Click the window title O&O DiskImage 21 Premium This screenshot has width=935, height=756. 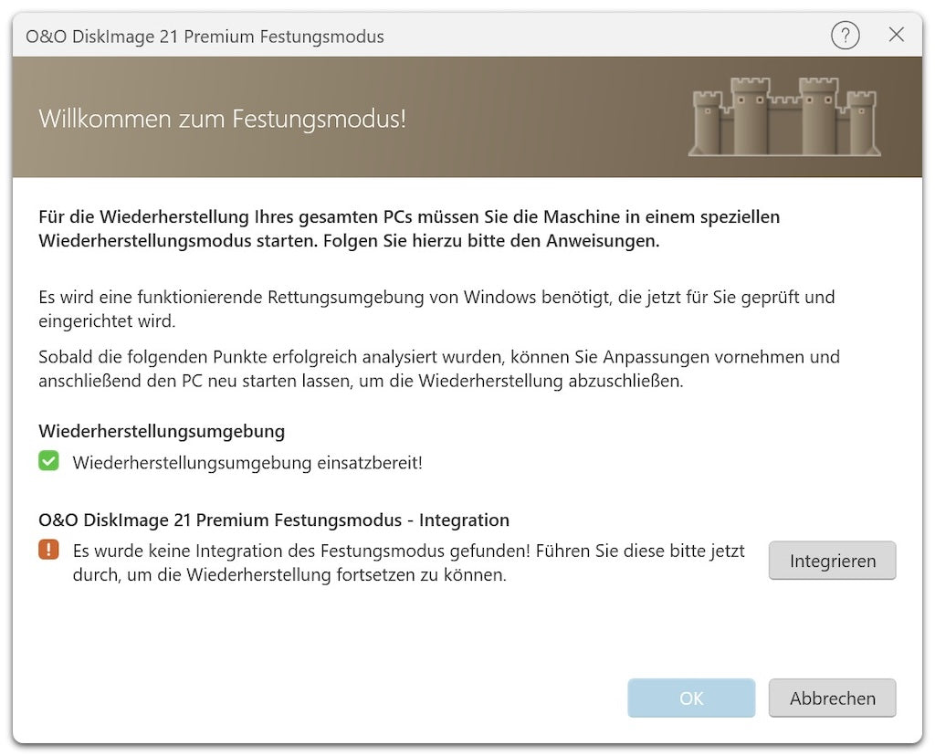pyautogui.click(x=205, y=37)
